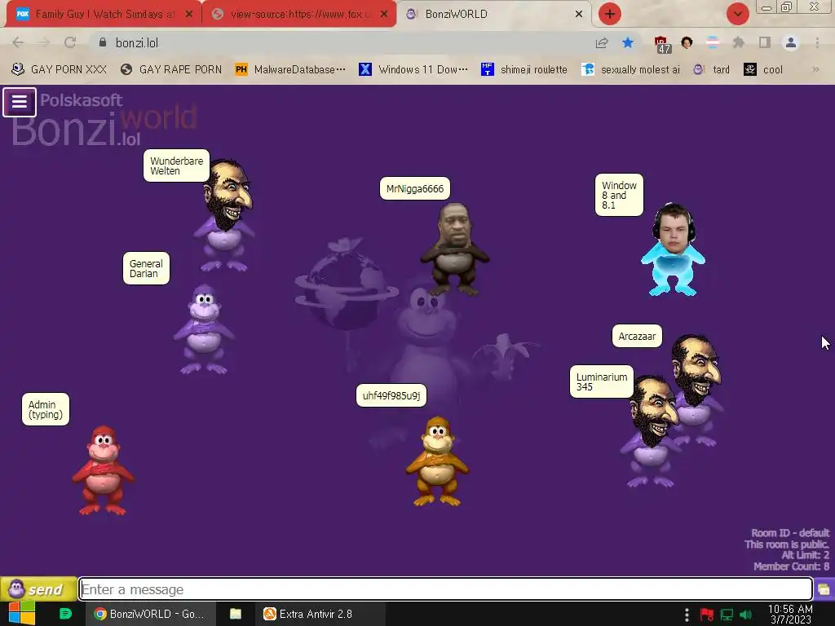This screenshot has height=626, width=835.
Task: Close the BonziWORLD tab
Action: pyautogui.click(x=579, y=14)
